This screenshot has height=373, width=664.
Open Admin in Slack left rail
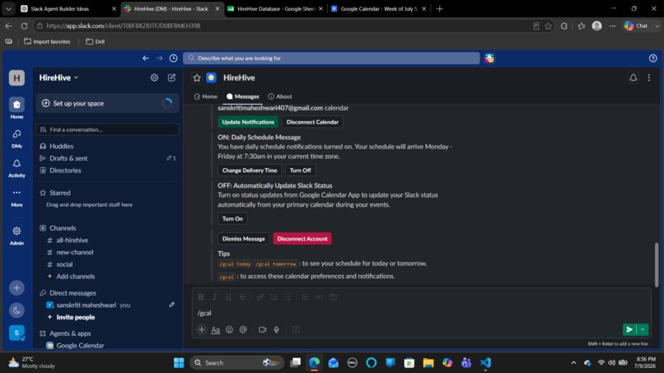(16, 235)
